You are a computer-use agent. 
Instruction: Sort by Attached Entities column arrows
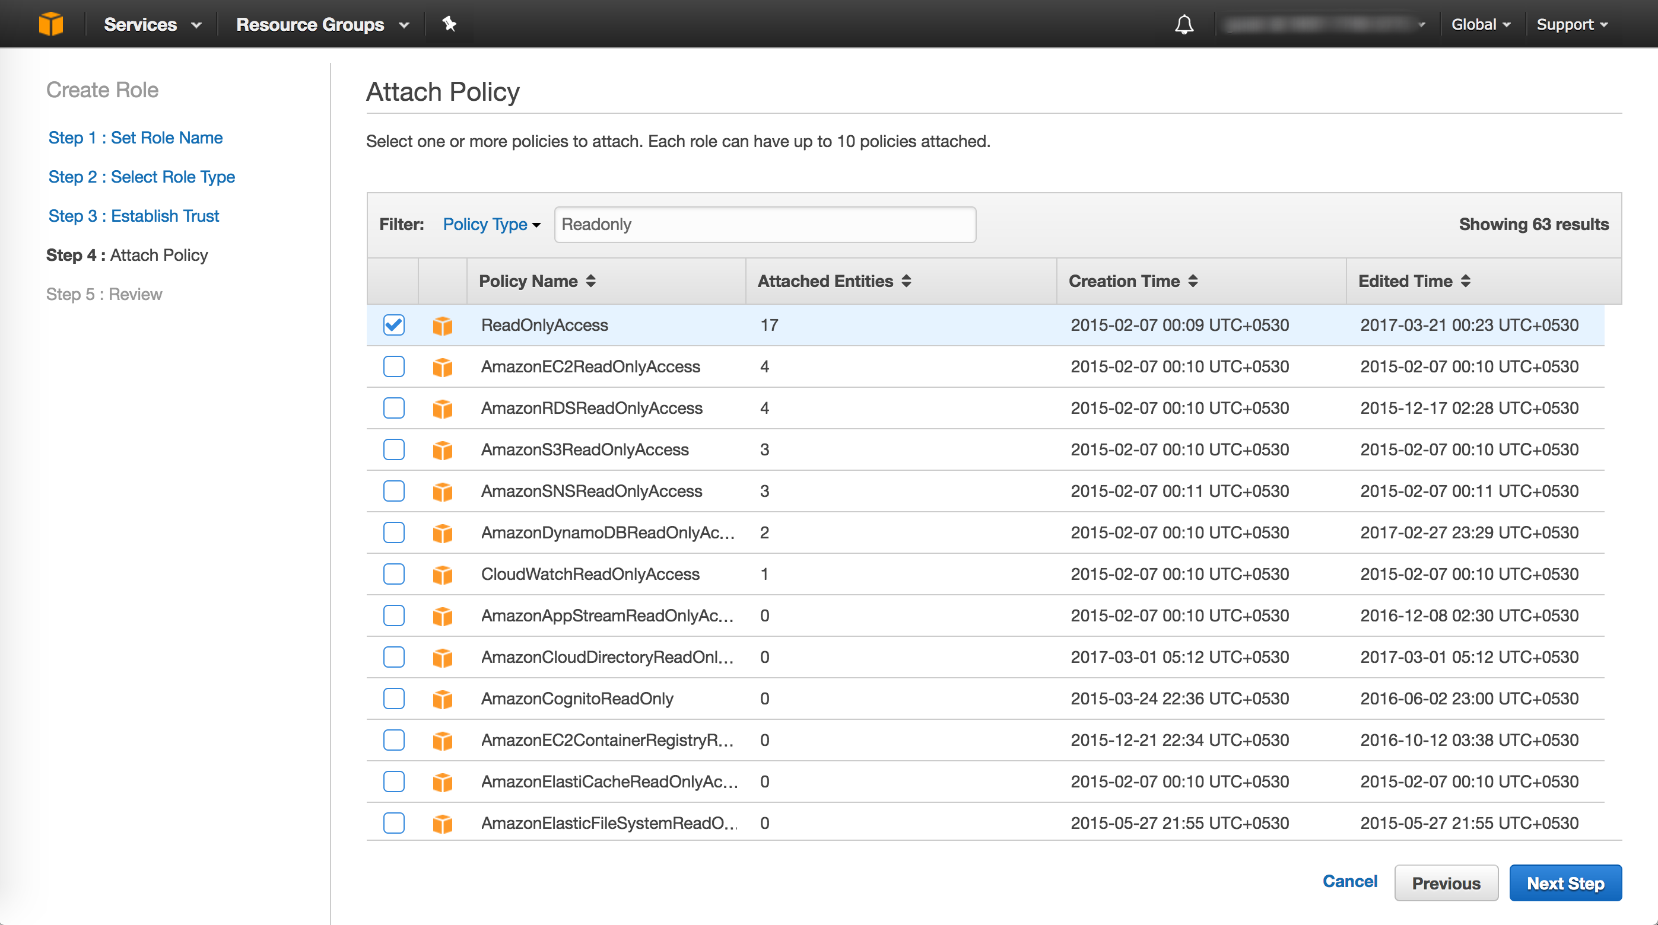[906, 281]
